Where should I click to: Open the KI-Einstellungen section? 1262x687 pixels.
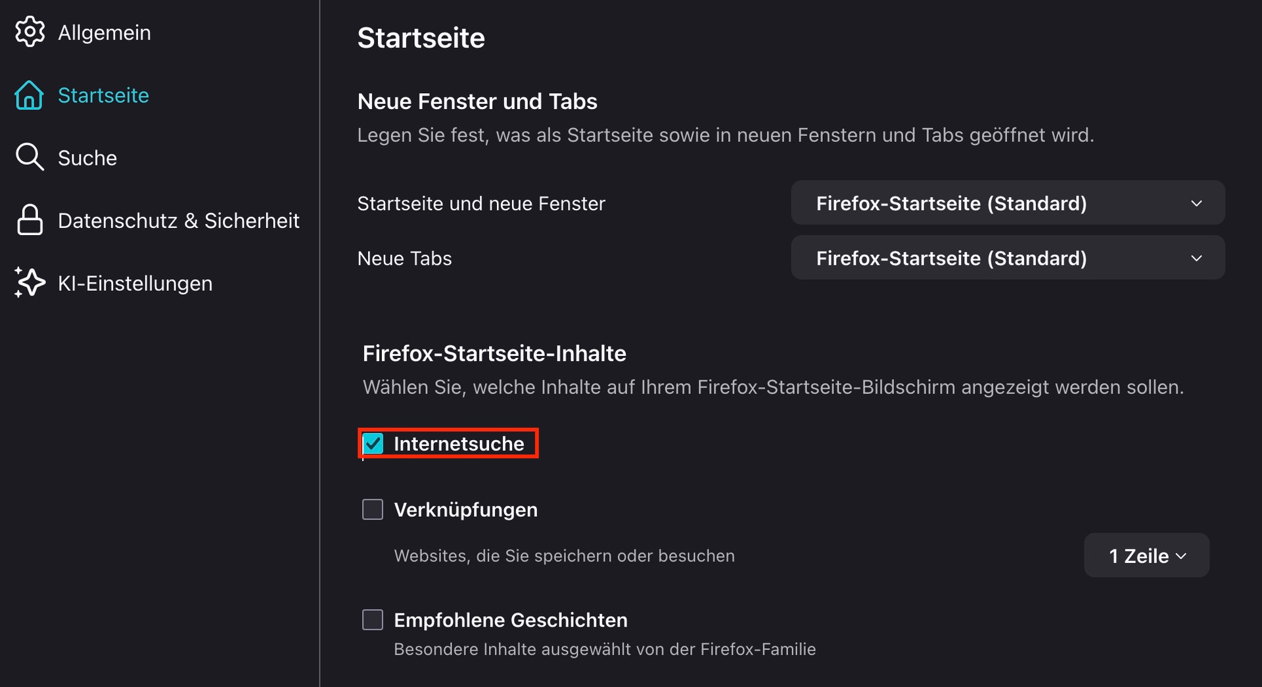point(135,284)
